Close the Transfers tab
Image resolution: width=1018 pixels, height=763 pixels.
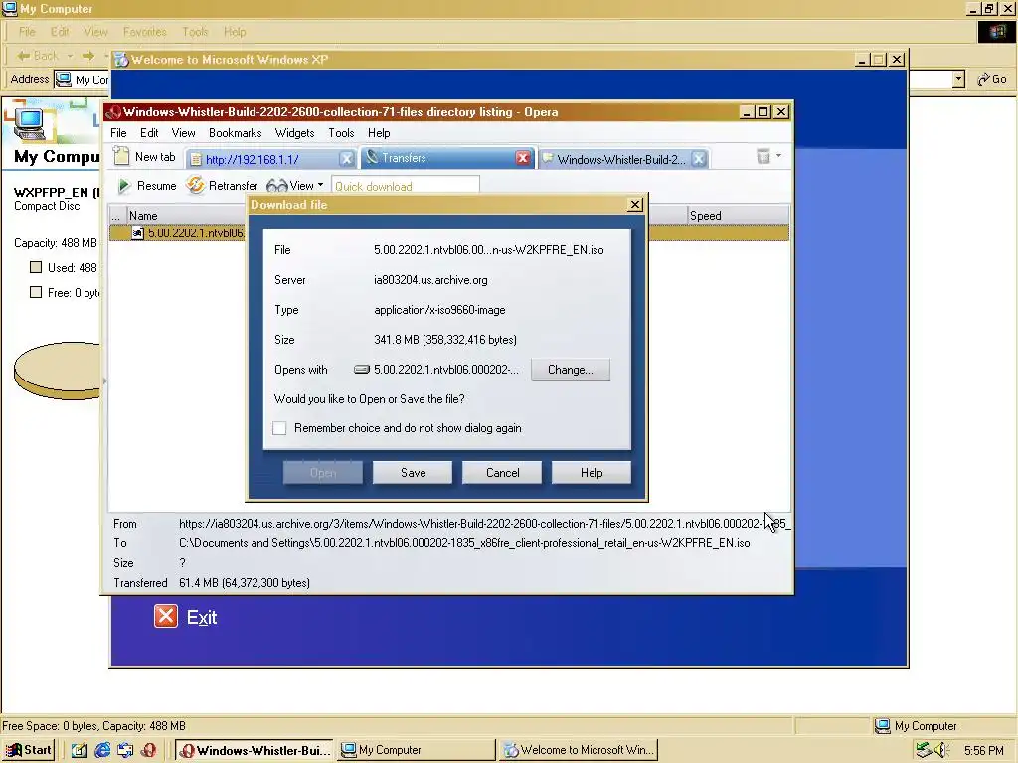click(x=523, y=158)
